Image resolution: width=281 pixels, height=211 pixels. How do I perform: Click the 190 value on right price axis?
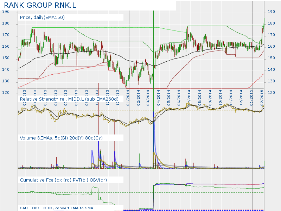[x=271, y=12]
